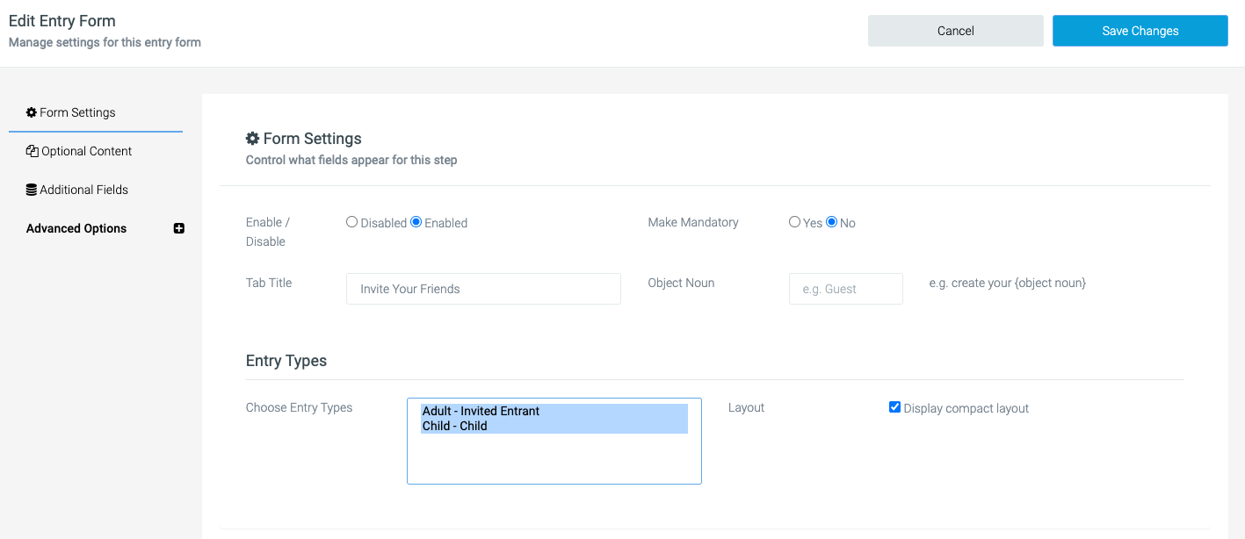
Task: Click the Form Settings gear icon in sidebar
Action: click(x=32, y=112)
